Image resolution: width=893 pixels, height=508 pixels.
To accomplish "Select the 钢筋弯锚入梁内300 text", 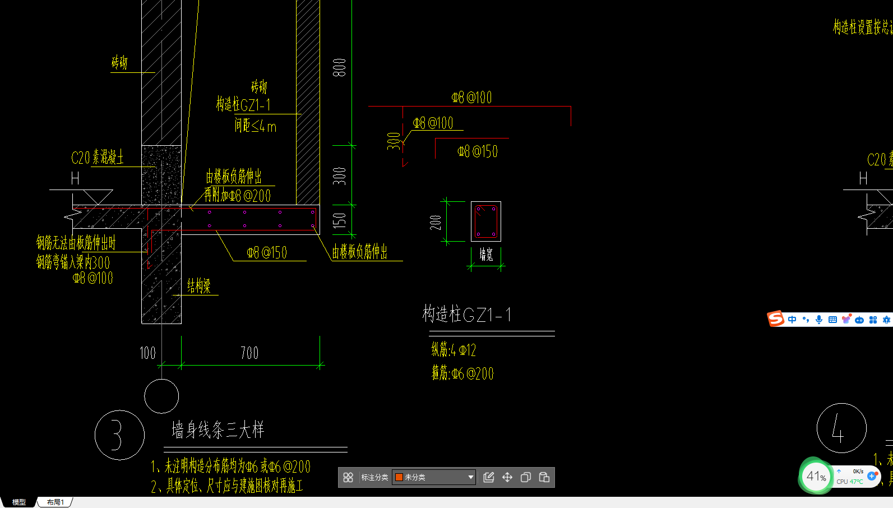I will 73,262.
